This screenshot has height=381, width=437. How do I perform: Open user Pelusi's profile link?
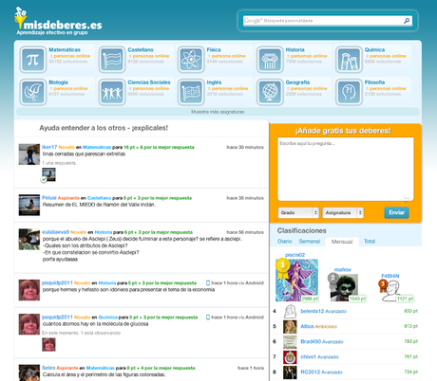tap(49, 198)
